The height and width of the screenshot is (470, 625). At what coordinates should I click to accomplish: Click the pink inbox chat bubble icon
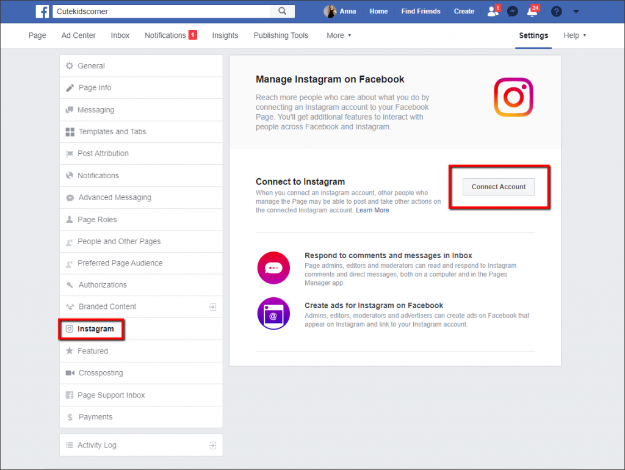273,267
